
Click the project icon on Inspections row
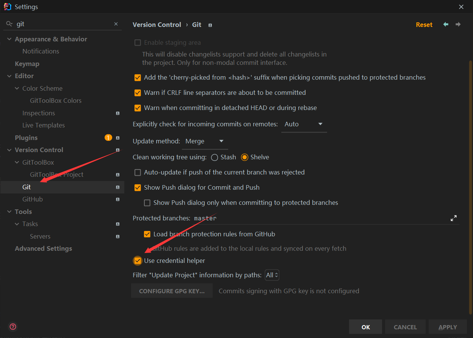click(x=118, y=113)
